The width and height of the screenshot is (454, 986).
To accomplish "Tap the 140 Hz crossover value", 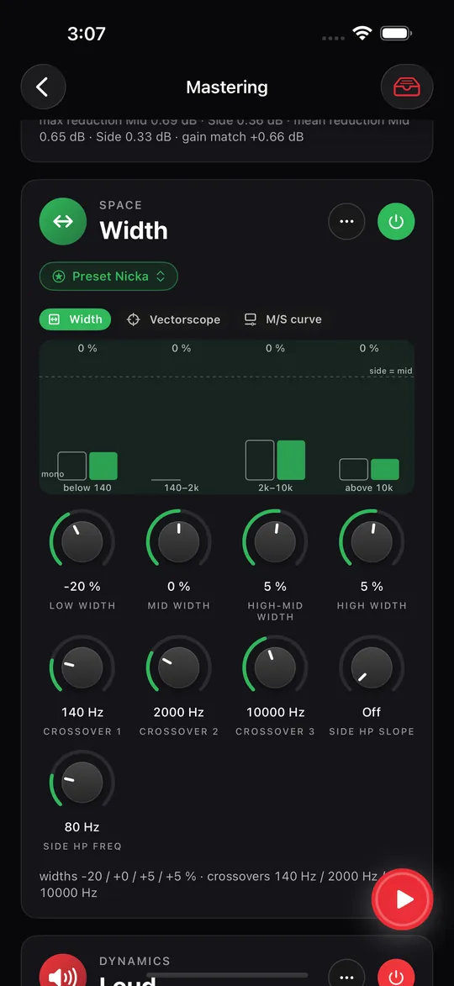I will point(82,712).
